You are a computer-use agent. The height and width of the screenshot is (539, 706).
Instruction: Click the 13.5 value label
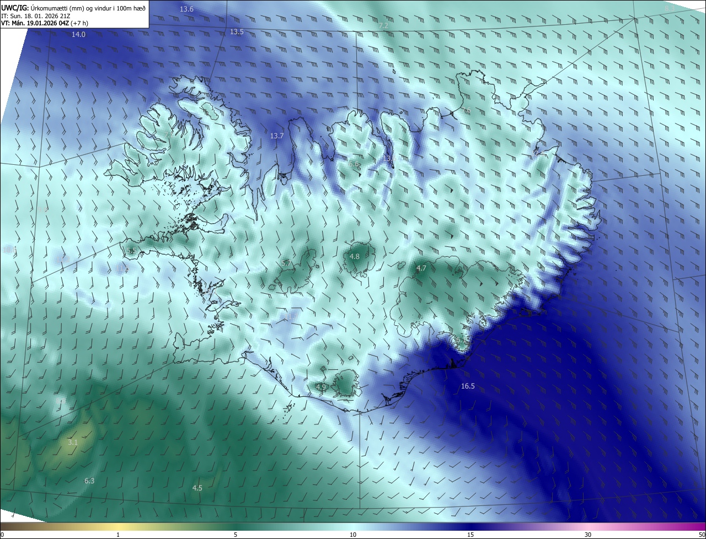(x=237, y=32)
